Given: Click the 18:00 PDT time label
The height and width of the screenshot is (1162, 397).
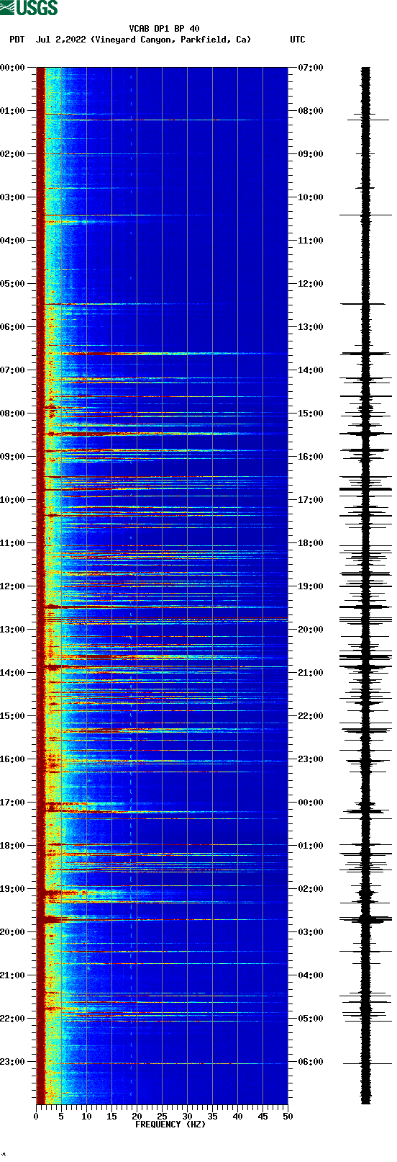Looking at the screenshot, I should (13, 846).
